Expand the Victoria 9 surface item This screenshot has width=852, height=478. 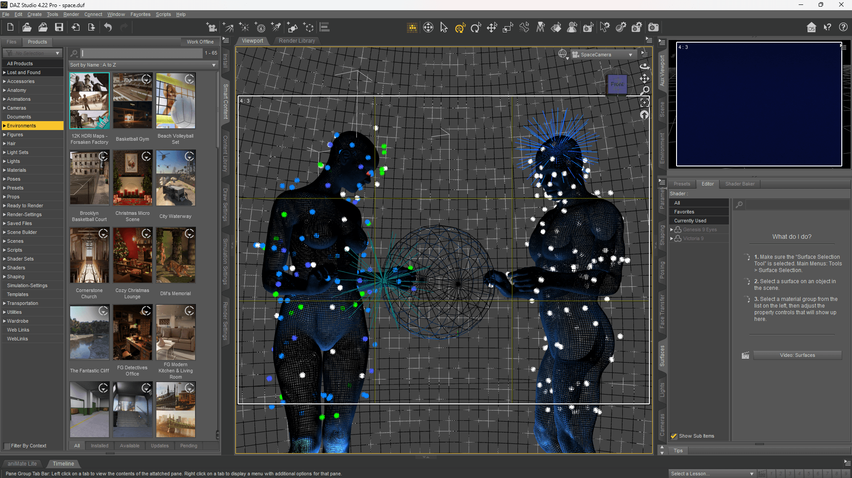(672, 238)
